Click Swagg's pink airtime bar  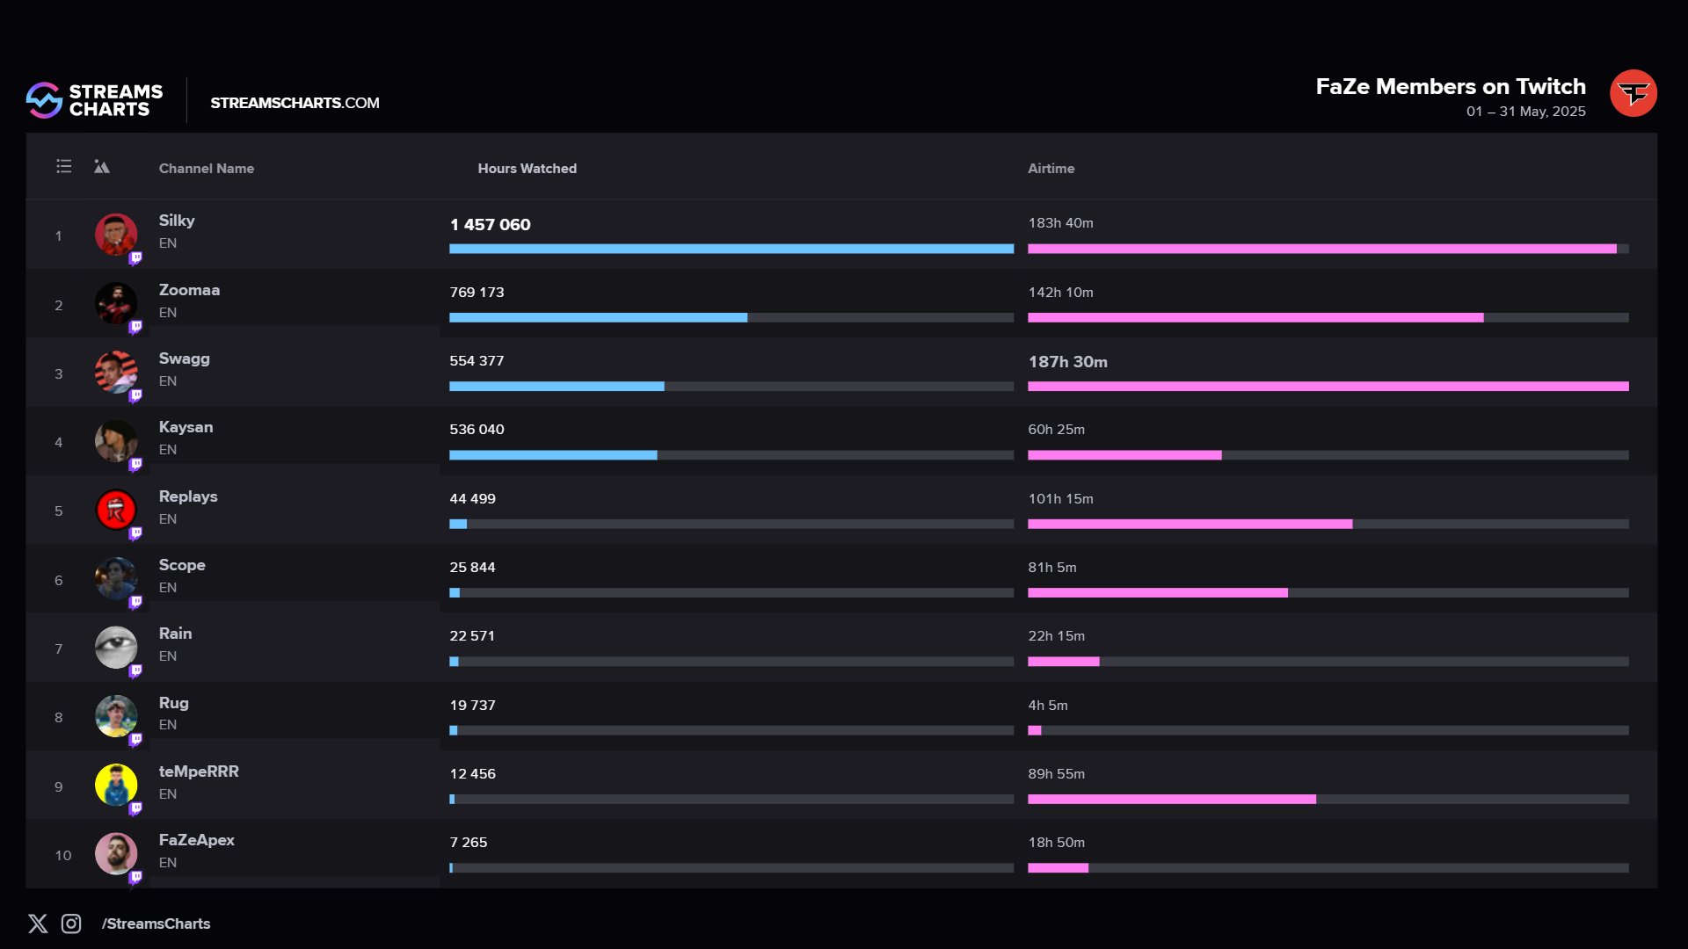coord(1328,387)
